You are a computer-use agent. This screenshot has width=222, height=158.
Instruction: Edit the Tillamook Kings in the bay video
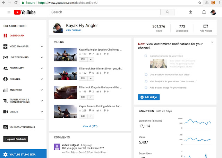[83, 97]
